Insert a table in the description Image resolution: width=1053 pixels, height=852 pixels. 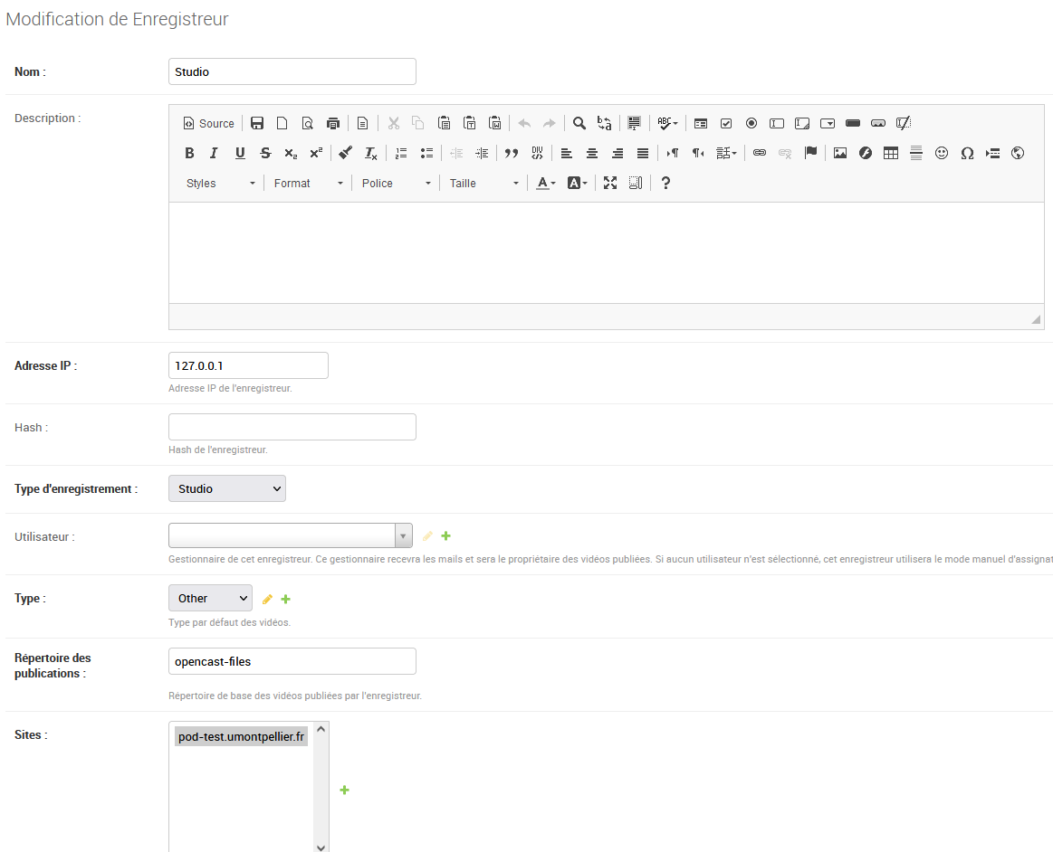pos(891,153)
